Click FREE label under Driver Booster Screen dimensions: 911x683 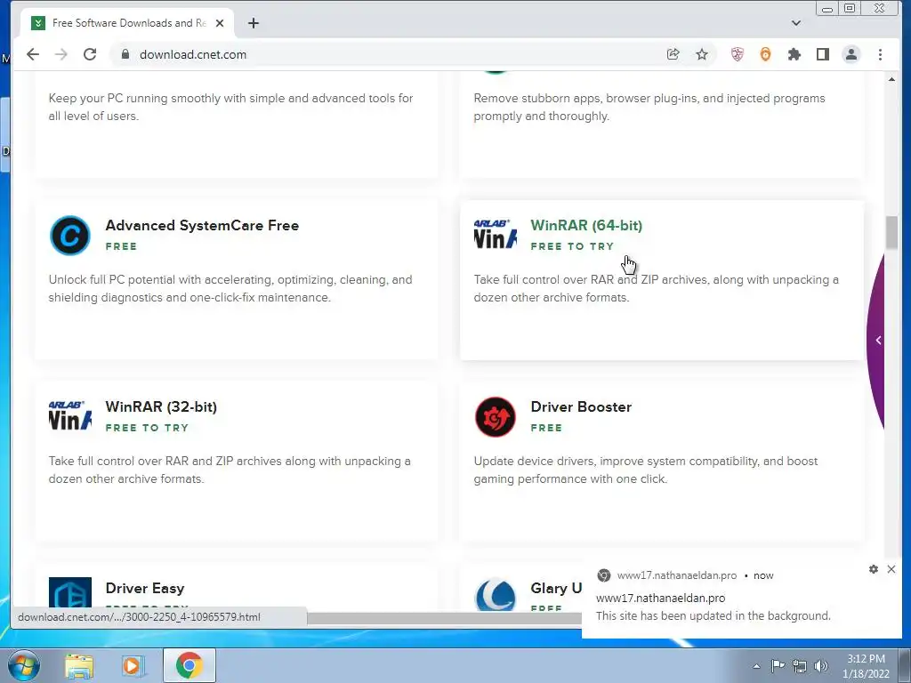click(x=546, y=428)
